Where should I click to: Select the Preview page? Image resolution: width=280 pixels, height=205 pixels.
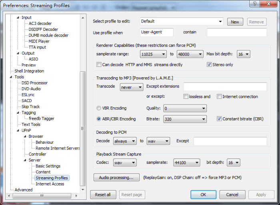click(28, 65)
